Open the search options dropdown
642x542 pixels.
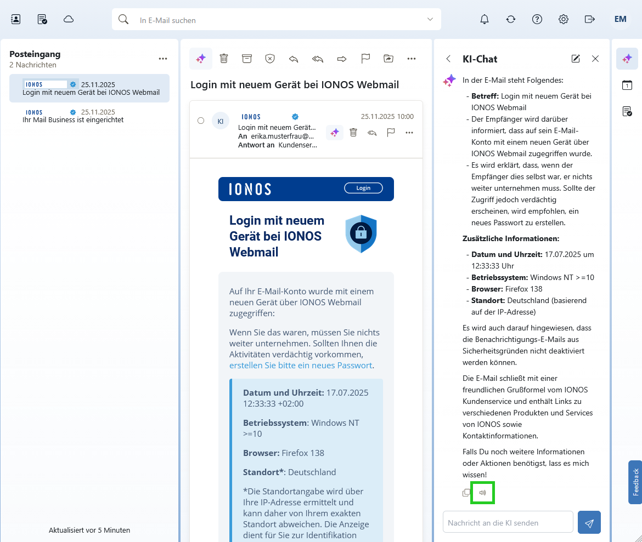pos(429,19)
